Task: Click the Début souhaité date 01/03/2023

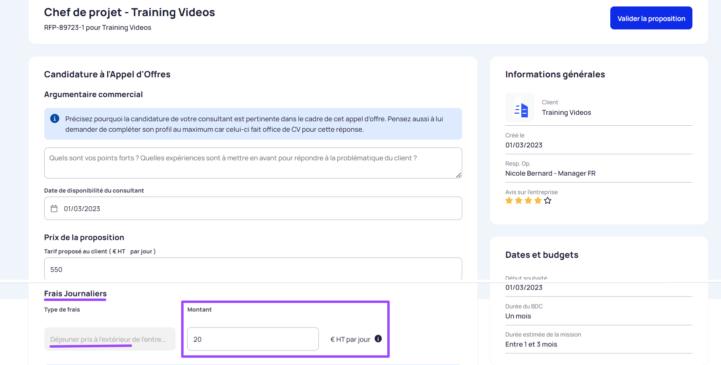Action: (524, 287)
